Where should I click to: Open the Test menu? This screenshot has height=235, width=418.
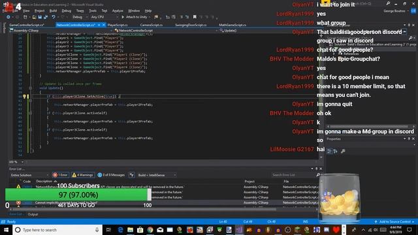click(x=104, y=10)
